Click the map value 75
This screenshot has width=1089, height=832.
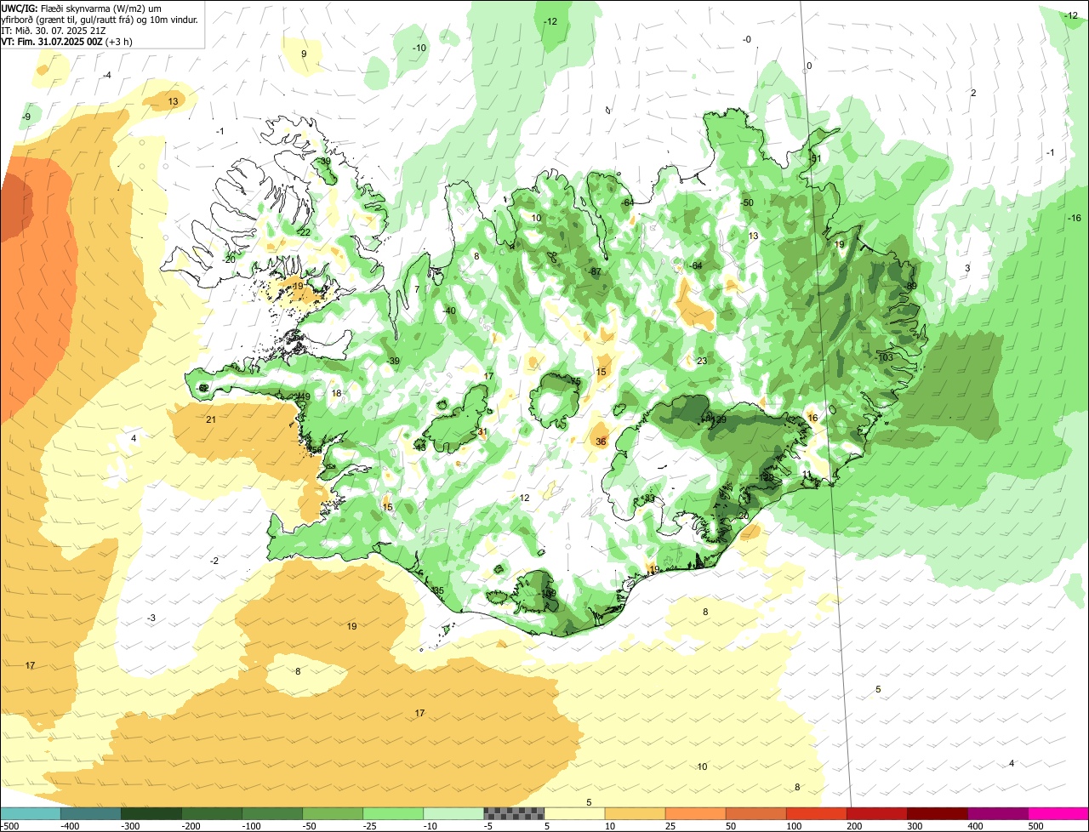pos(576,381)
